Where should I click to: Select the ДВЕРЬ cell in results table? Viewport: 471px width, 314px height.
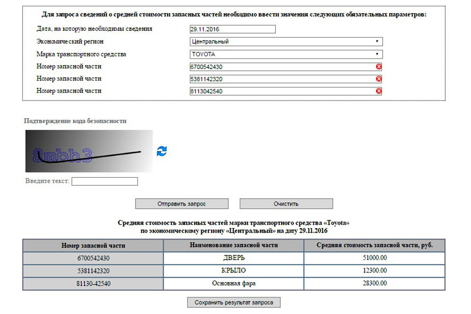[x=234, y=258]
